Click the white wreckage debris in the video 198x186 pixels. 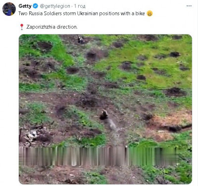pyautogui.click(x=33, y=134)
